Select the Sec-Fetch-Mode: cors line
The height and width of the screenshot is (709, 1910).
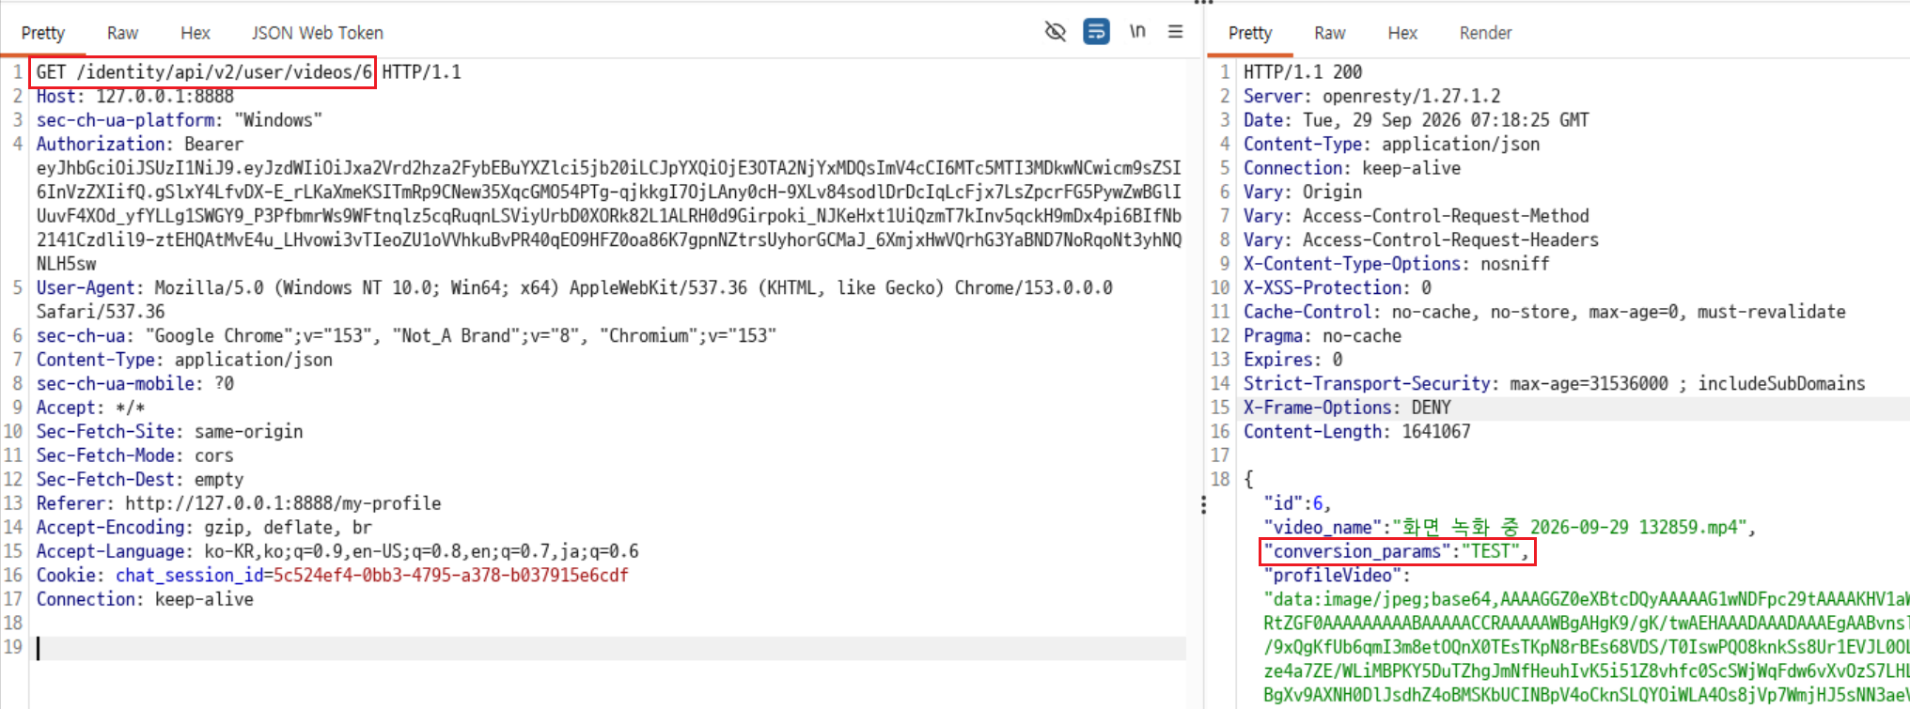point(134,455)
